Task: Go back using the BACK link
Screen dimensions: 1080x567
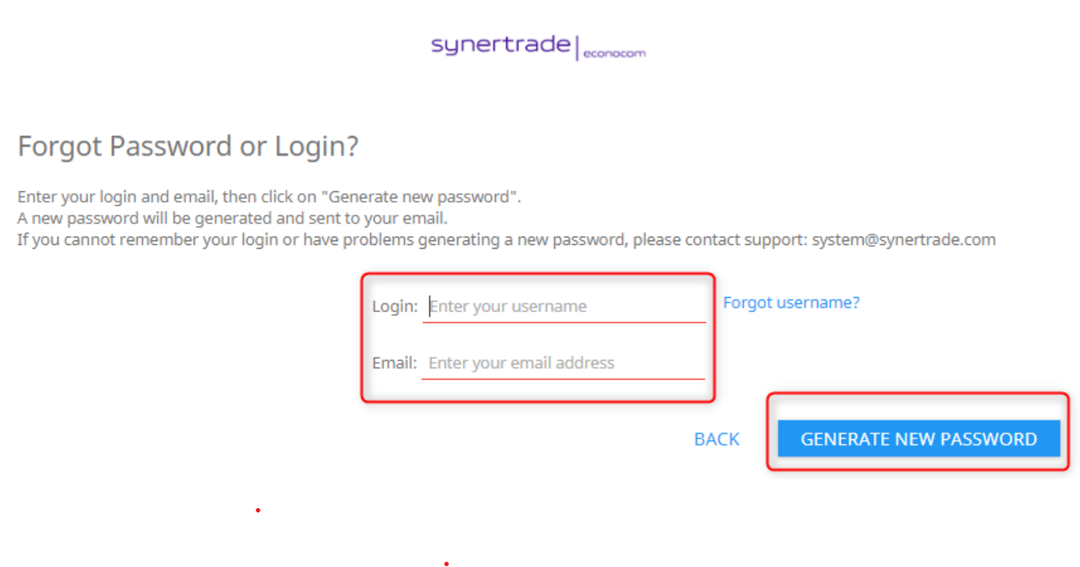Action: (x=717, y=439)
